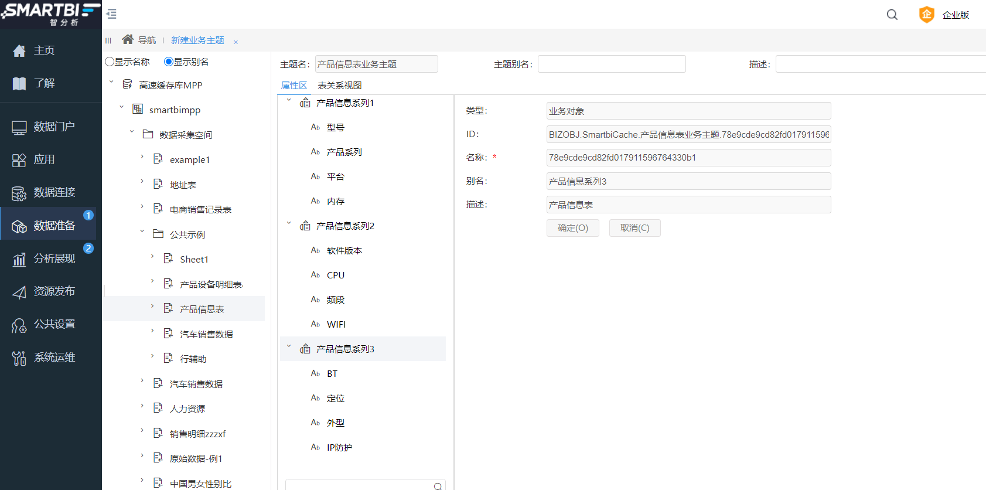Select the 销售明细zzzxf table in tree
This screenshot has width=986, height=490.
(x=197, y=434)
